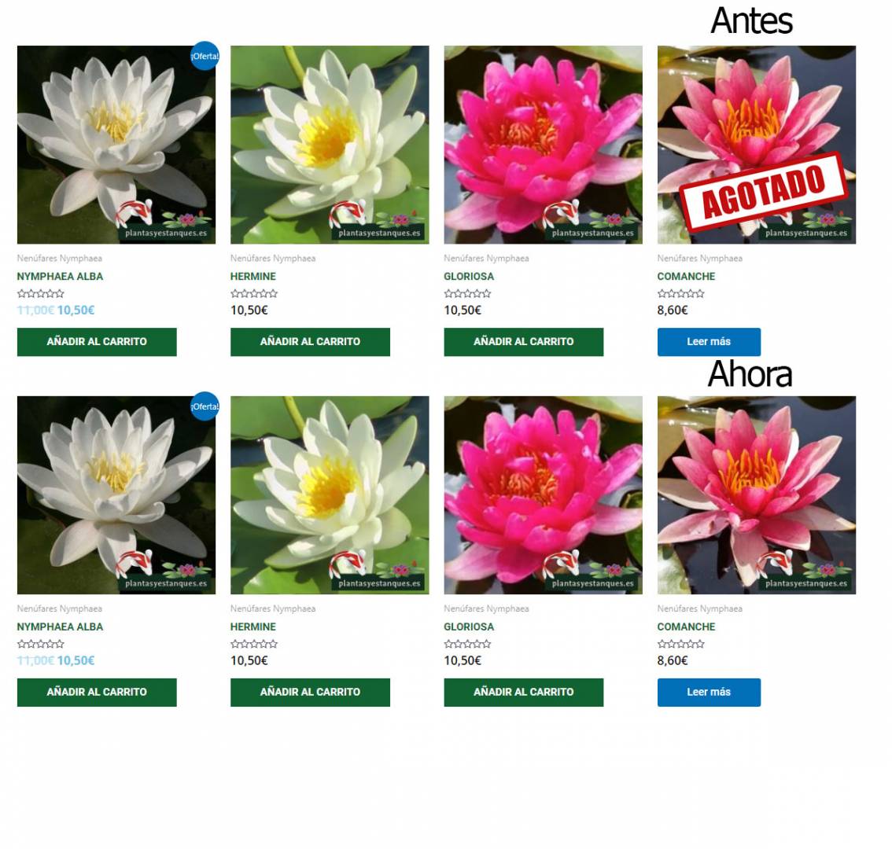
Task: Open top-row white Nymphaea Alba flower image
Action: [116, 145]
